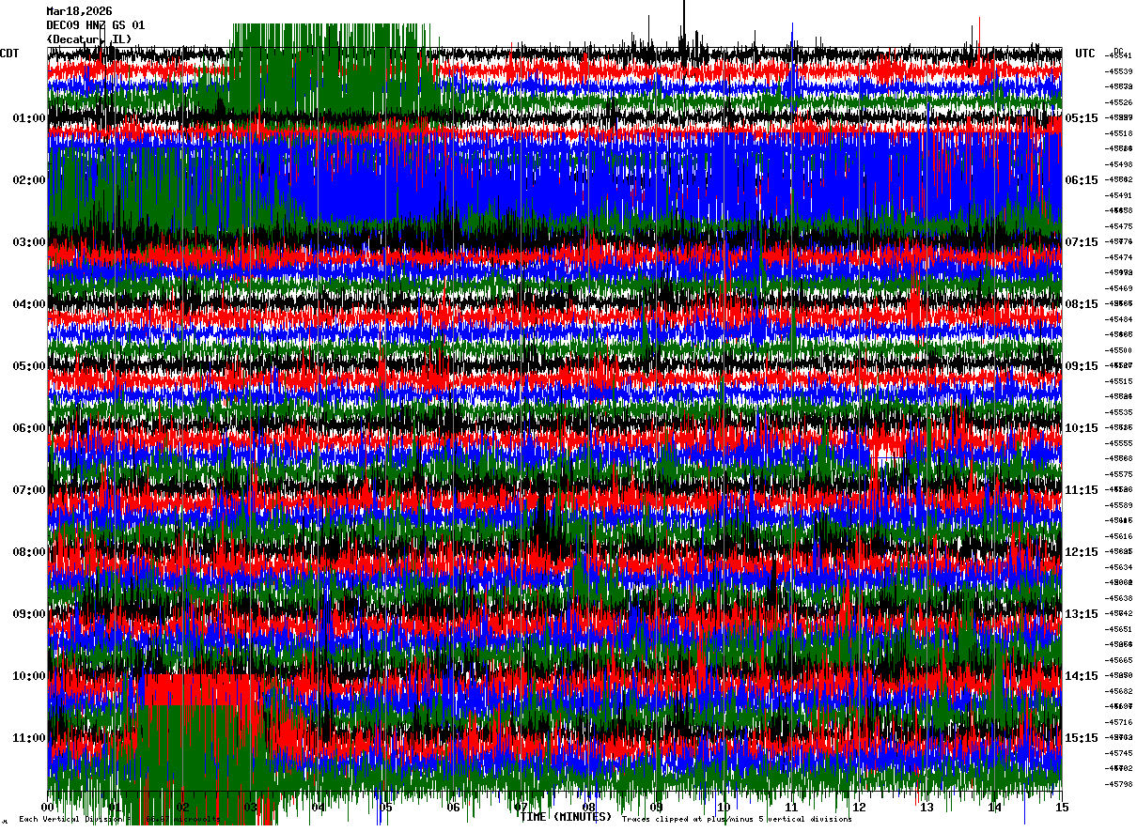Click the DC offset value '-45491'
This screenshot has width=1137, height=832.
point(1119,195)
